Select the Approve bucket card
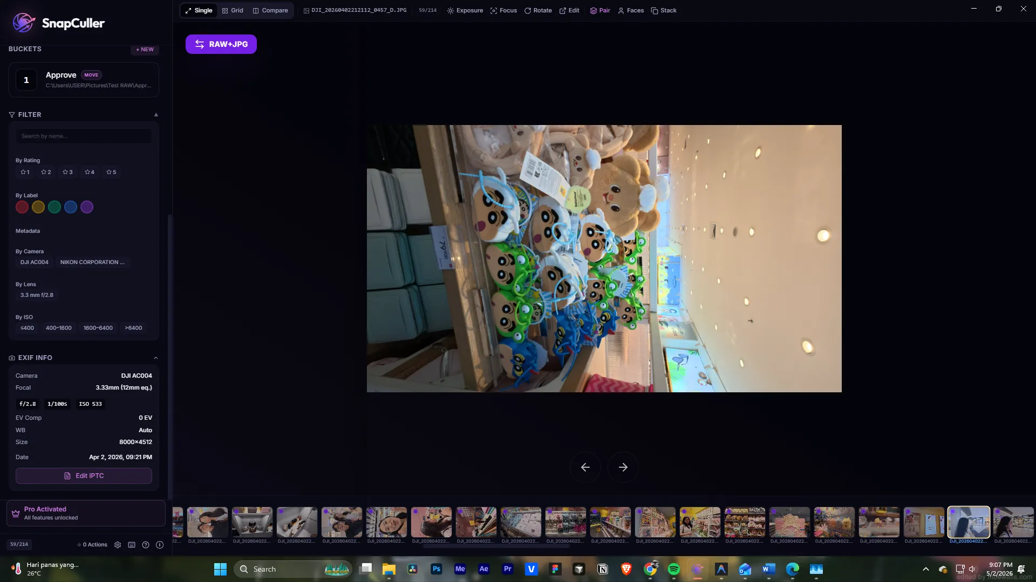1036x582 pixels. point(84,80)
